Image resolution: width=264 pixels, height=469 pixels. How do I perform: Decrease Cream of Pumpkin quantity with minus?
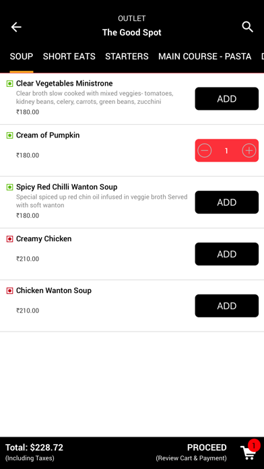pyautogui.click(x=205, y=150)
